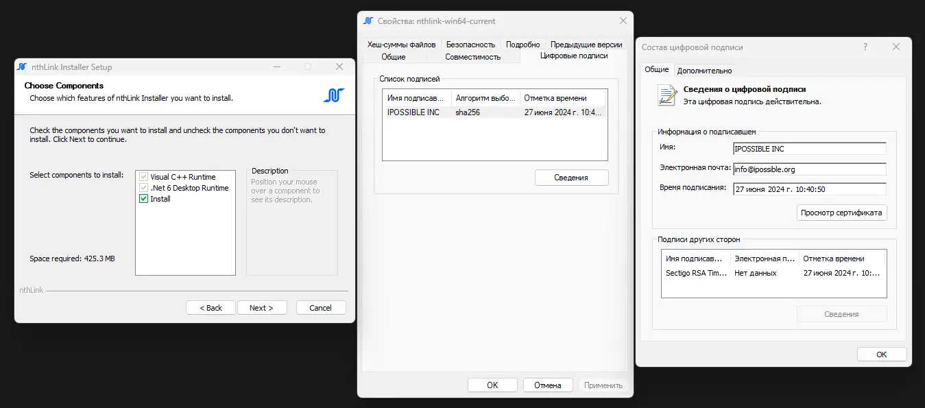This screenshot has height=408, width=925.
Task: Click OK in the Свойства window
Action: pyautogui.click(x=492, y=385)
